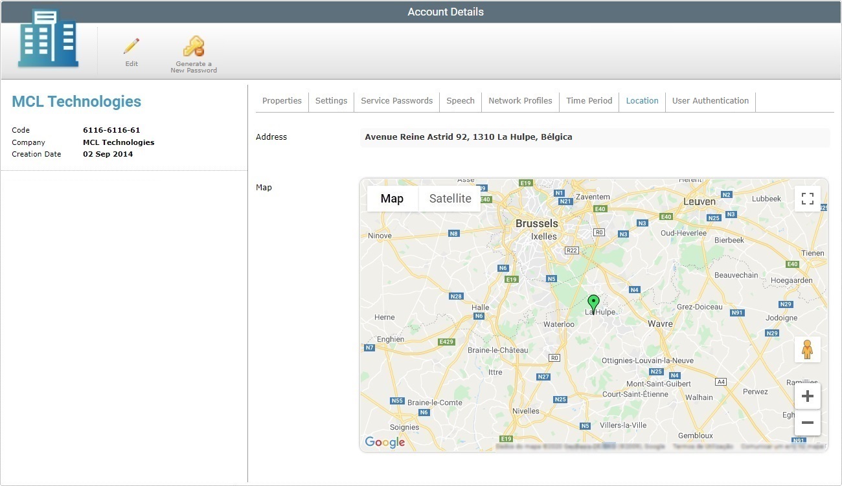
Task: Open the Service Passwords tab
Action: [396, 101]
